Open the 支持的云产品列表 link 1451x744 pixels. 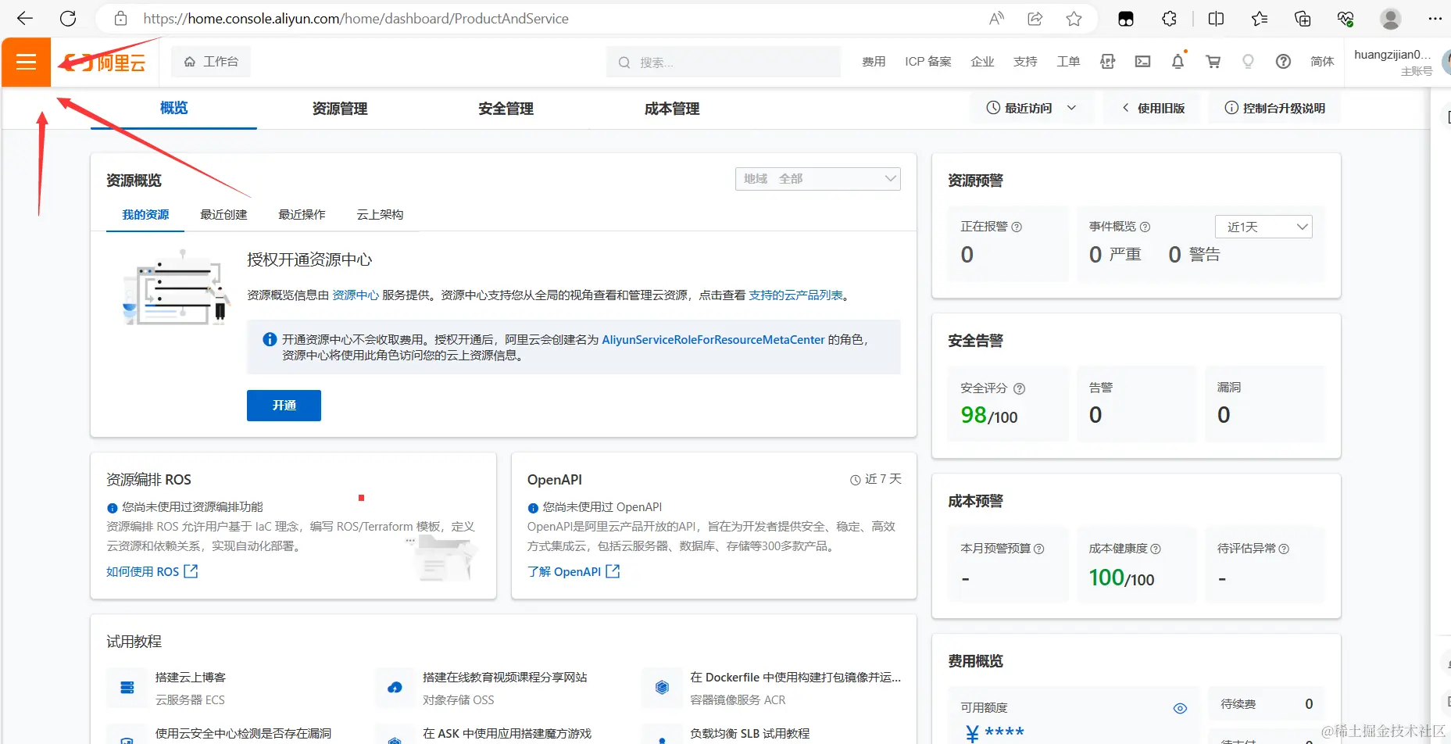pyautogui.click(x=795, y=295)
